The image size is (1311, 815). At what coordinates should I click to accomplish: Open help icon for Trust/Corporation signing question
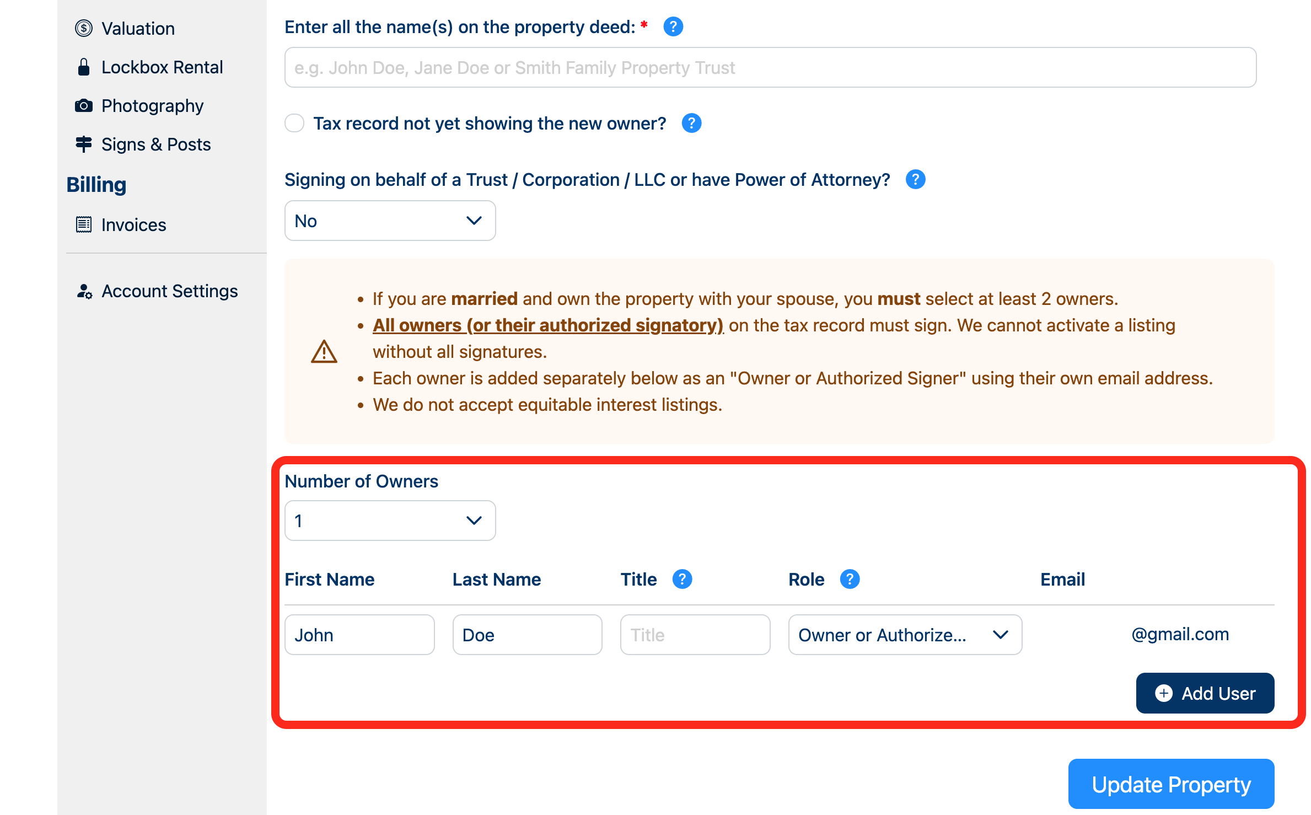915,179
